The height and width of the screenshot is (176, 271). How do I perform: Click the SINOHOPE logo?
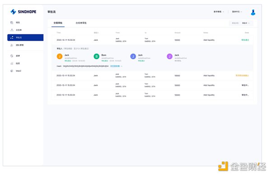[23, 12]
